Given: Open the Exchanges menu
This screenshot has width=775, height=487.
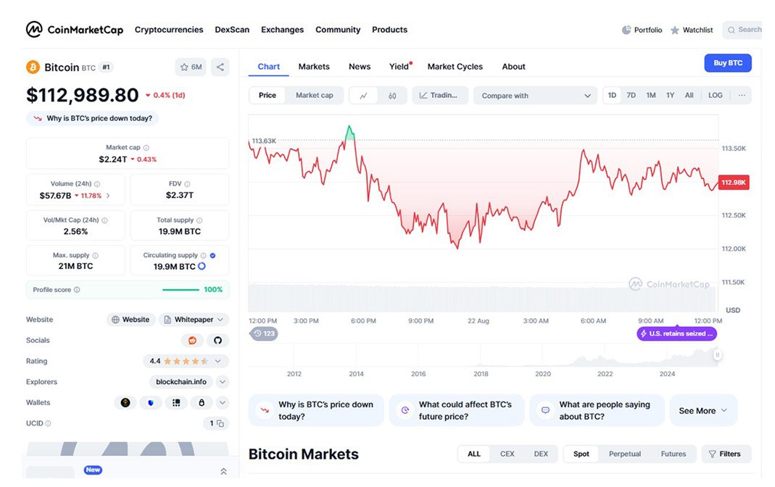Looking at the screenshot, I should coord(282,30).
